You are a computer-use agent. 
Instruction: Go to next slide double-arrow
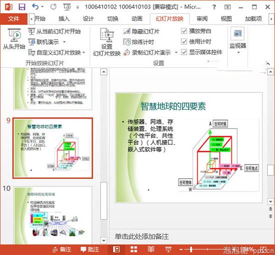[270, 216]
